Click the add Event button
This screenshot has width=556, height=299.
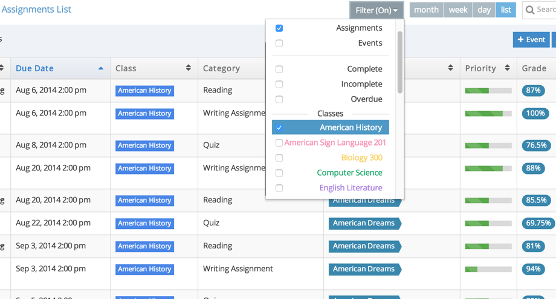pos(531,39)
